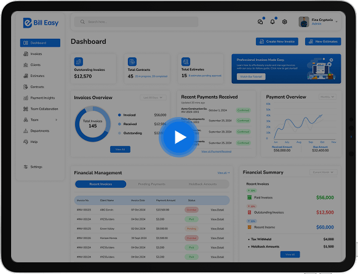The height and width of the screenshot is (274, 358).
Task: Open Last 30 Days dropdown
Action: tap(153, 97)
